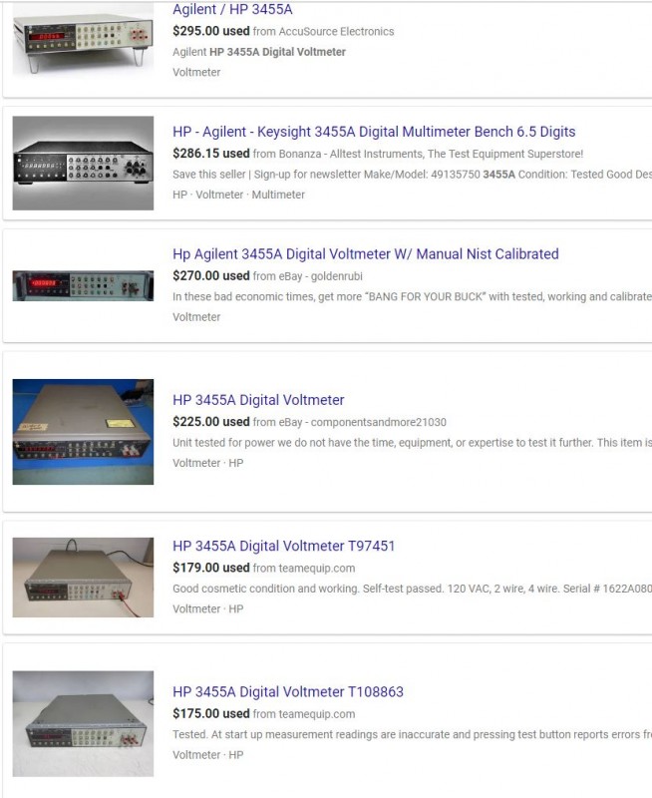
Task: Click 'Save this seller | Sign-up for newsletter' description
Action: [x=412, y=174]
